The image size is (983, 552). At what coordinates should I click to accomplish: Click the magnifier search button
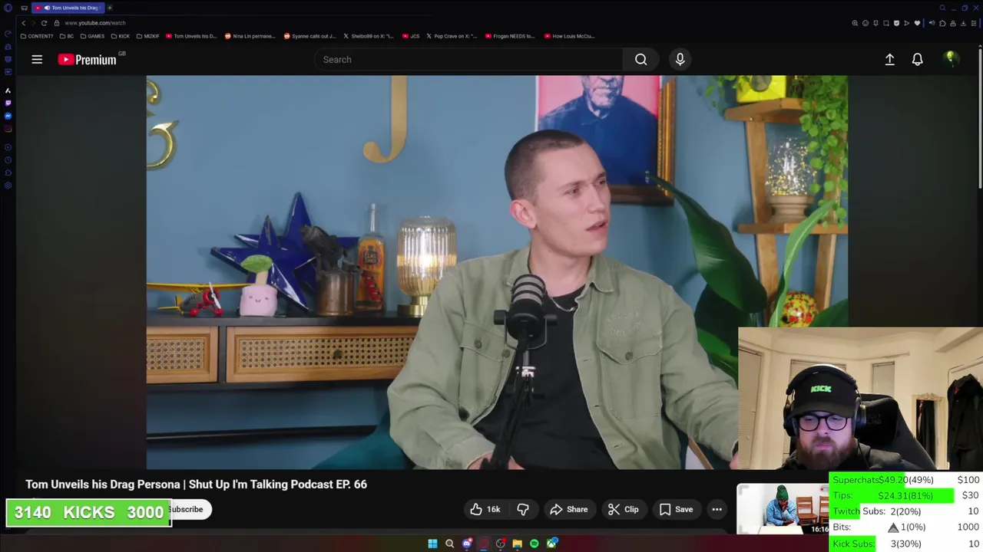[640, 59]
